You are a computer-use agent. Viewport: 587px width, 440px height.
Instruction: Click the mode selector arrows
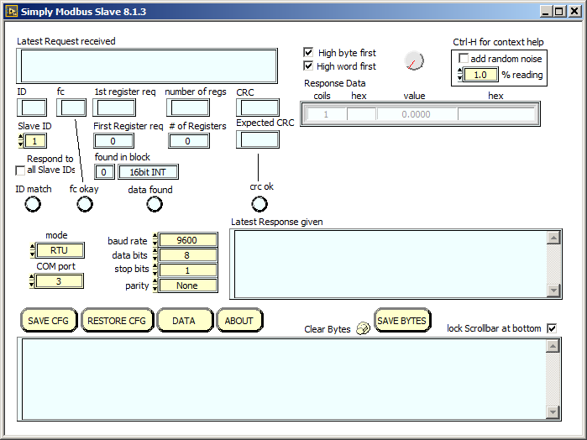point(33,250)
